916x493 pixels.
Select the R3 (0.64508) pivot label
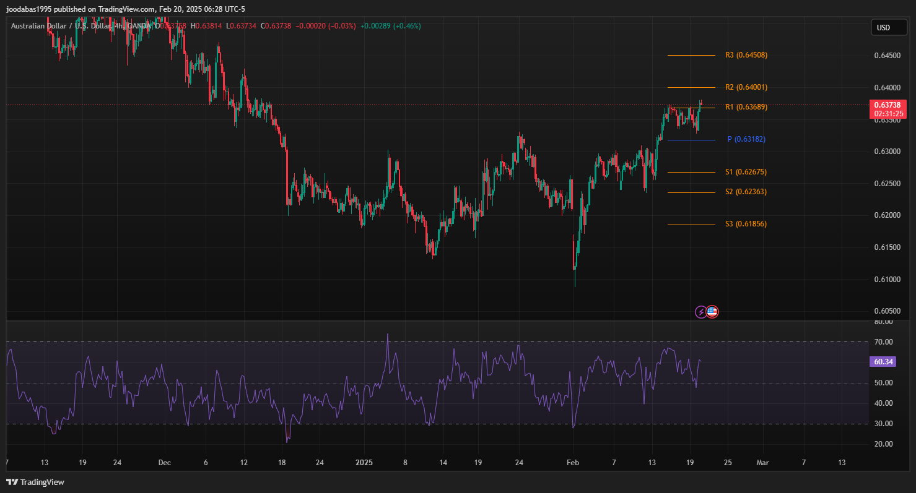point(746,55)
